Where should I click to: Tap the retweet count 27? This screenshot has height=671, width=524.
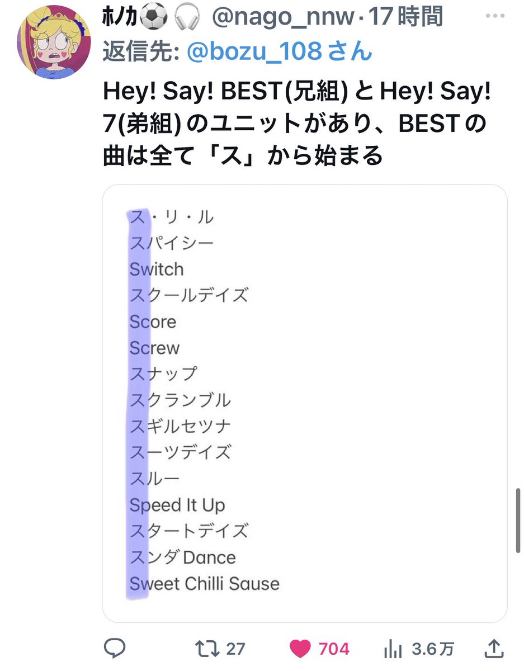(x=235, y=649)
